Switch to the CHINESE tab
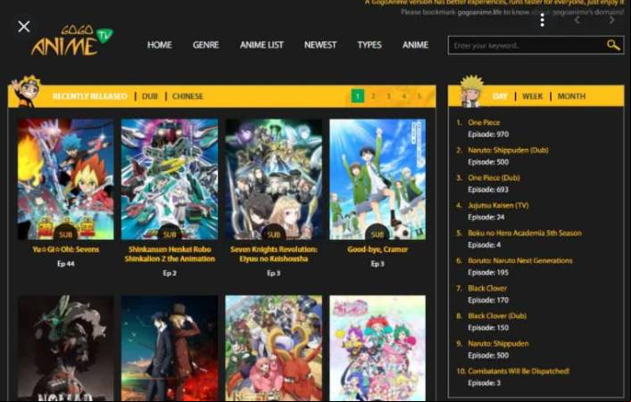Viewport: 631px width, 402px height. (x=187, y=96)
